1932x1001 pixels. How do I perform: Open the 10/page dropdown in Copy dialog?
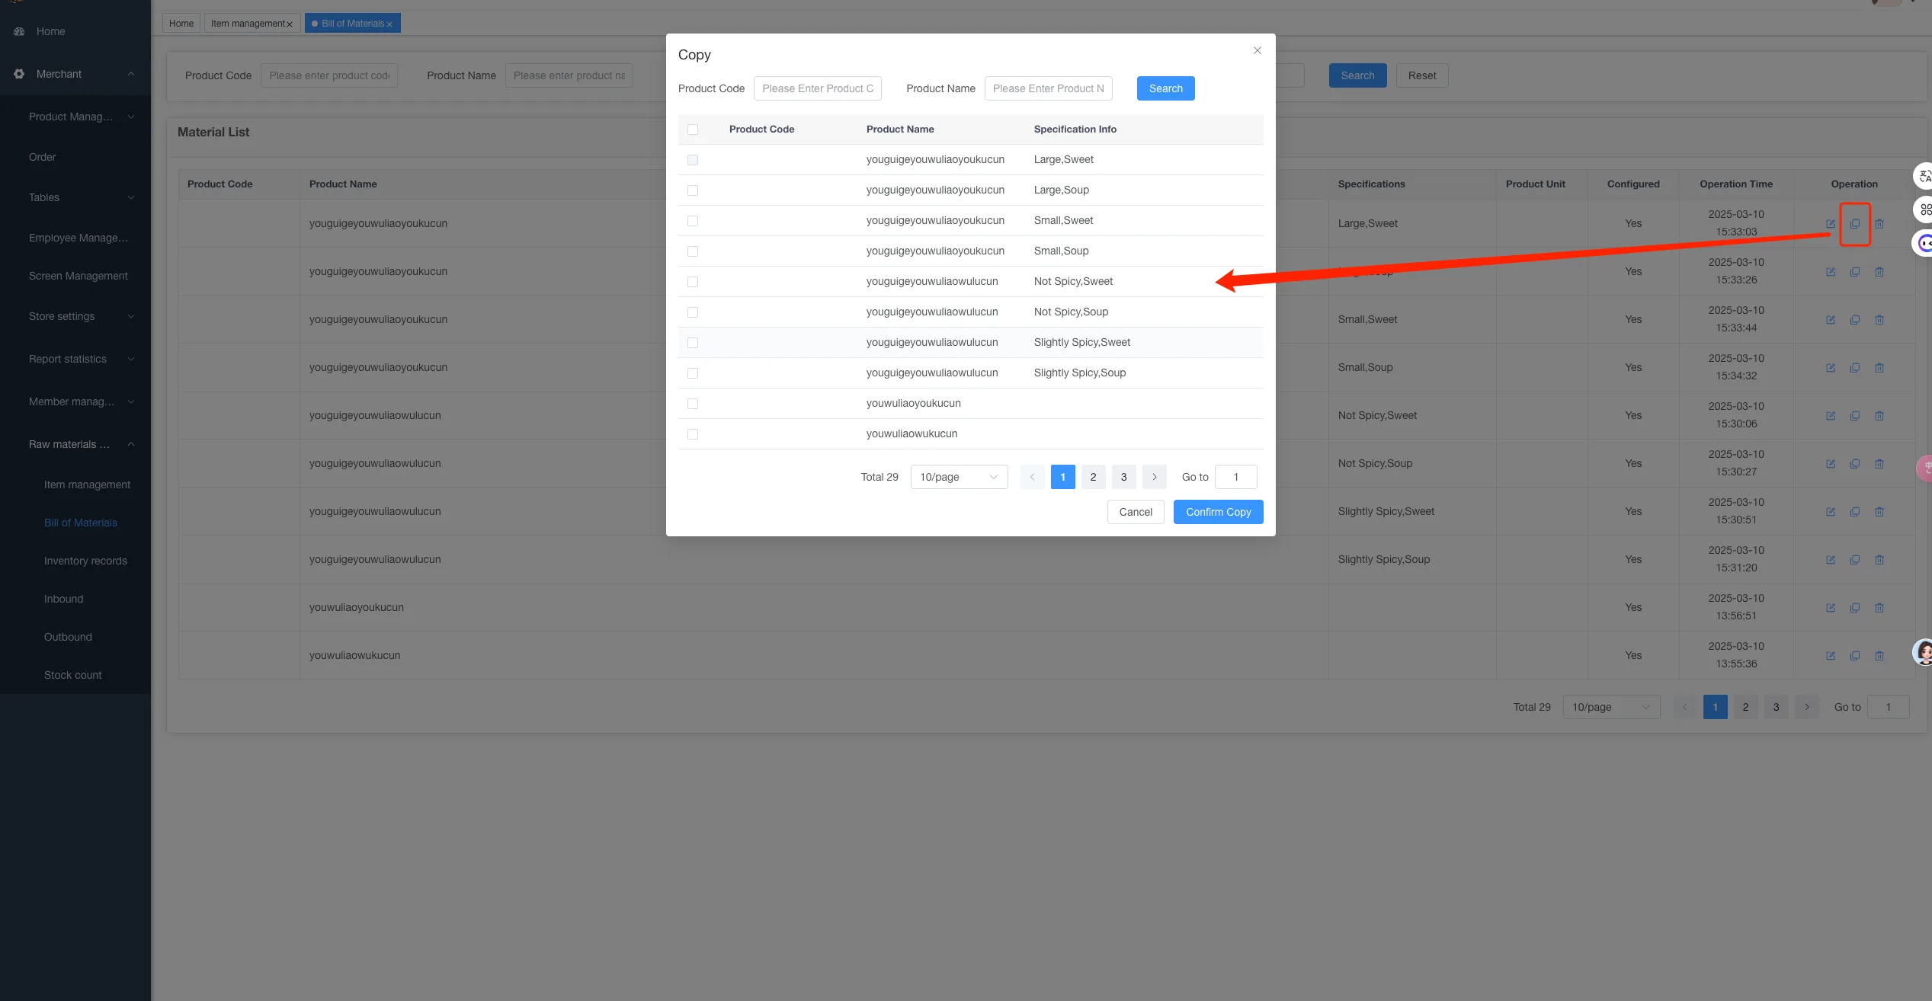959,477
